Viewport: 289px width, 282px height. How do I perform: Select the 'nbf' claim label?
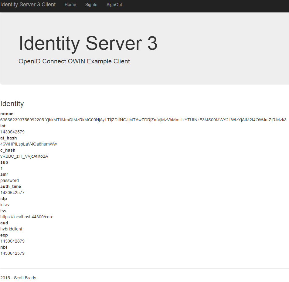coord(4,247)
